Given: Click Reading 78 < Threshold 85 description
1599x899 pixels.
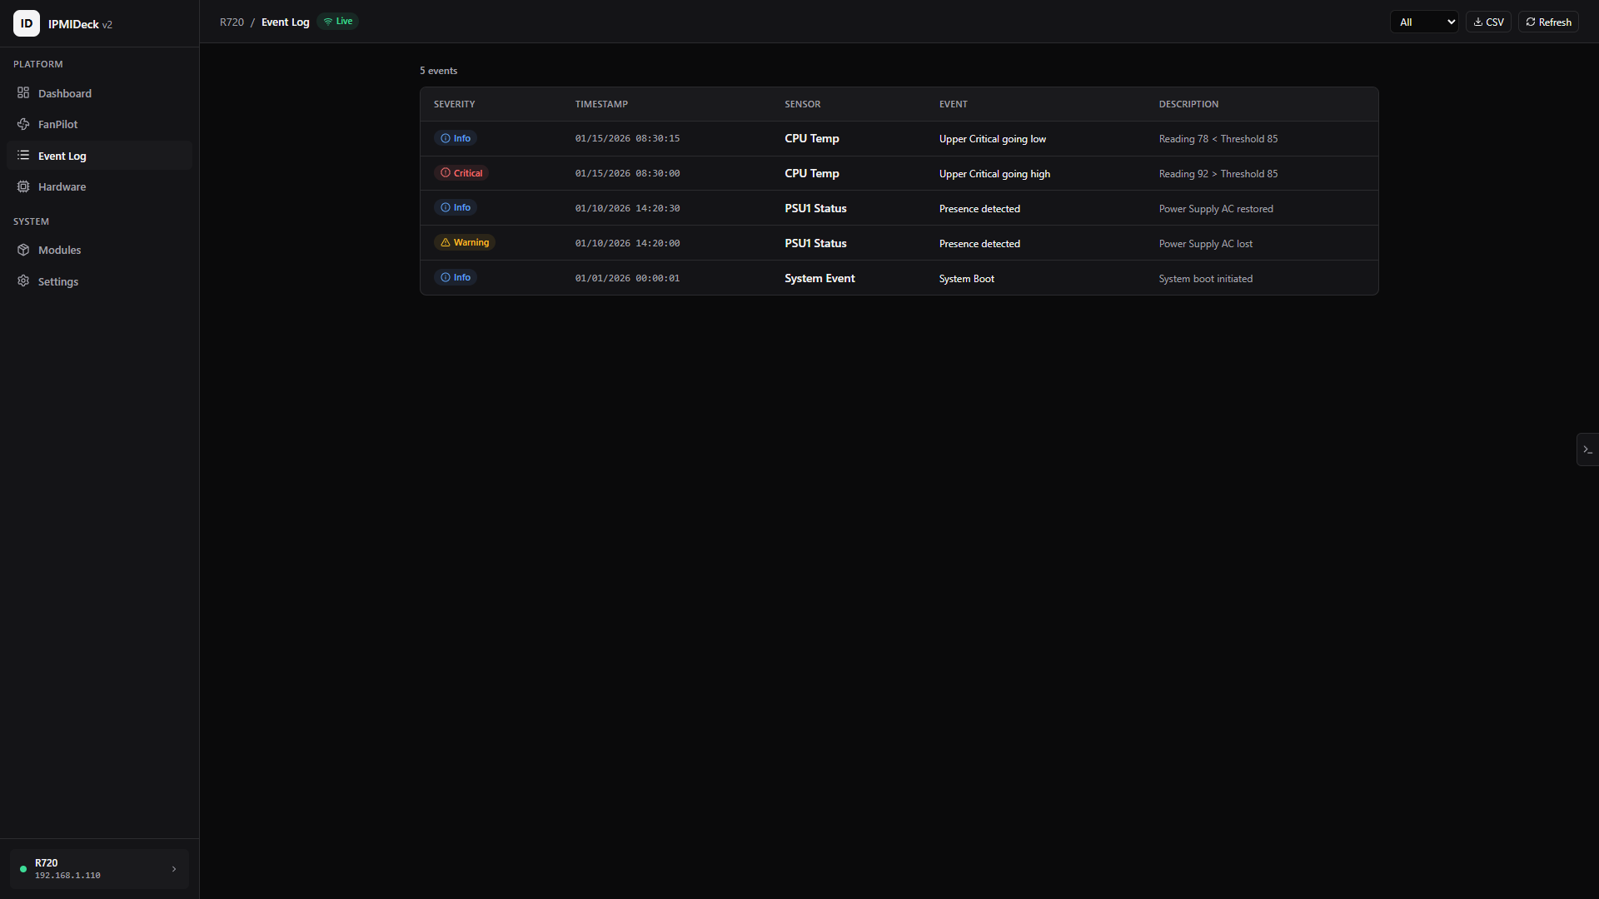Looking at the screenshot, I should tap(1218, 139).
